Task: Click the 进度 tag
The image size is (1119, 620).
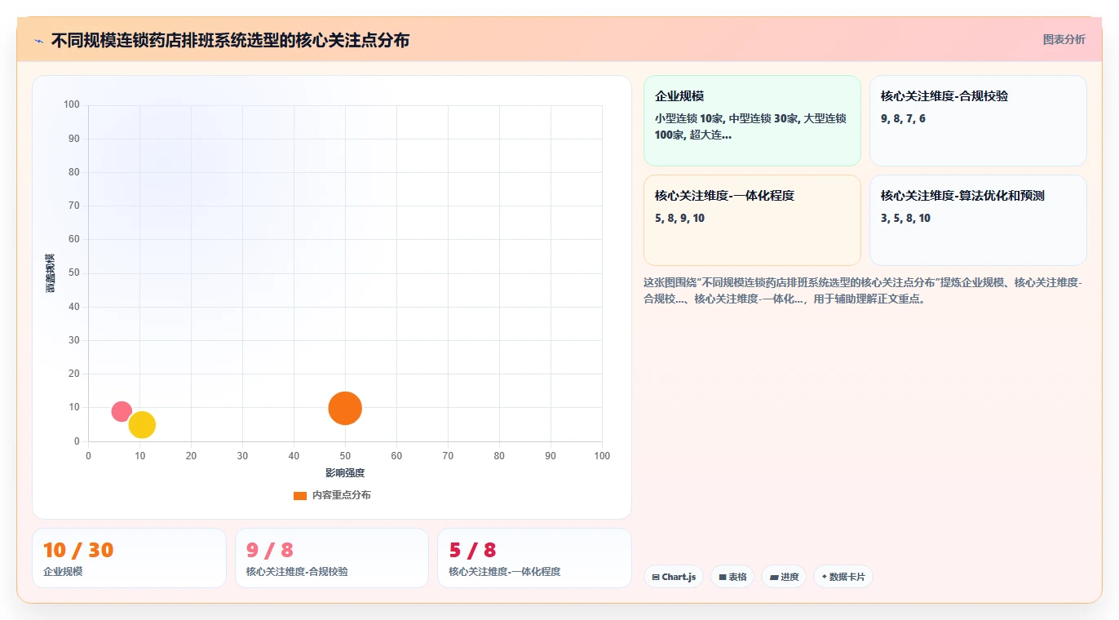Action: pos(784,577)
